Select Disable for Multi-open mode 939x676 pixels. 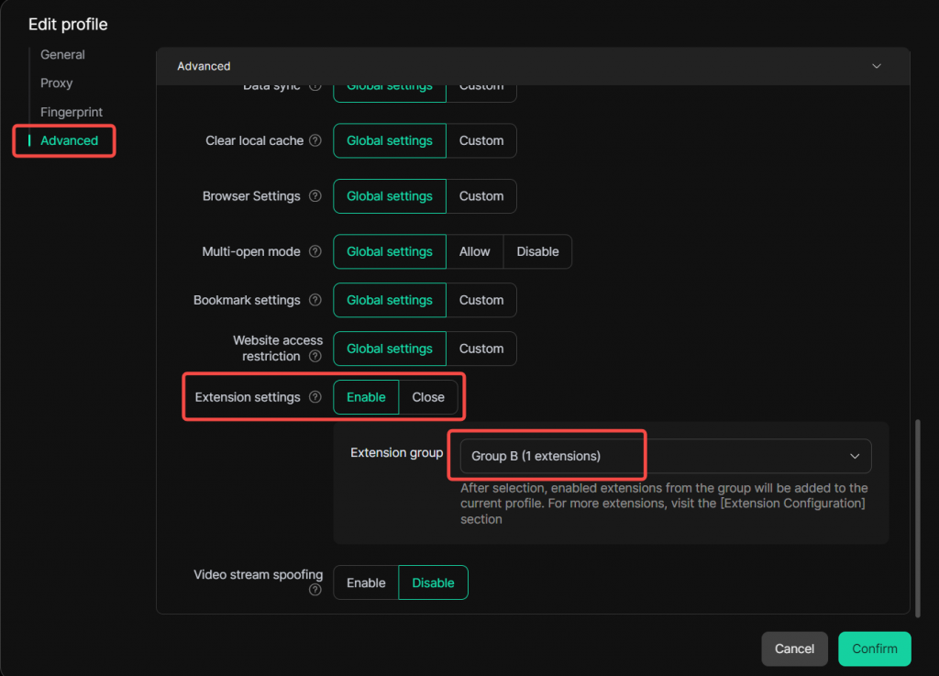point(537,251)
